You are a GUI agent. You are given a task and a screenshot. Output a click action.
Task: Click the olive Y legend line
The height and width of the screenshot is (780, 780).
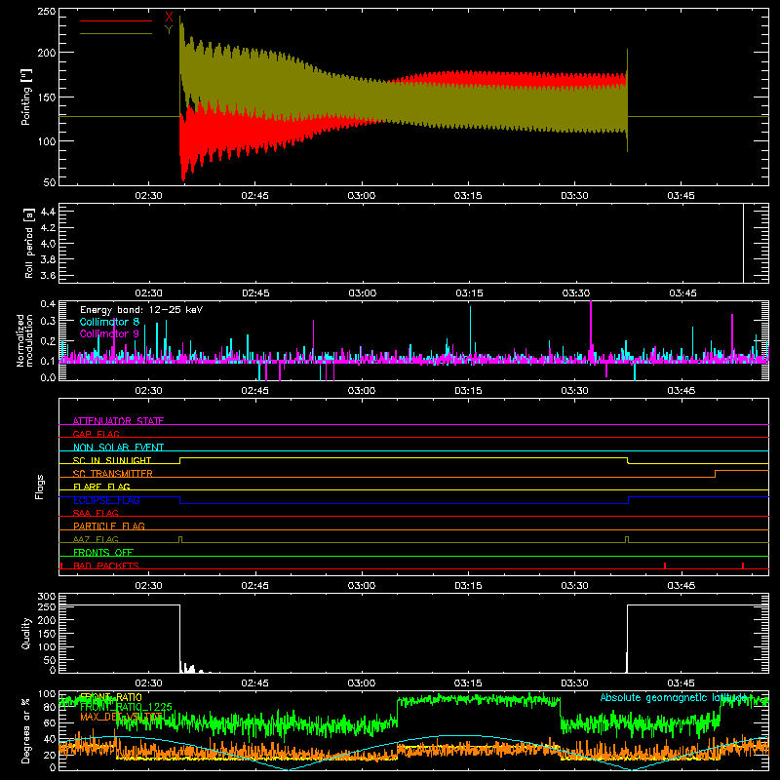(x=116, y=34)
